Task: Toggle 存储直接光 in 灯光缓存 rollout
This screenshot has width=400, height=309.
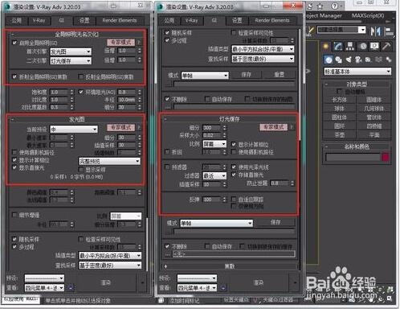Action: [x=234, y=175]
